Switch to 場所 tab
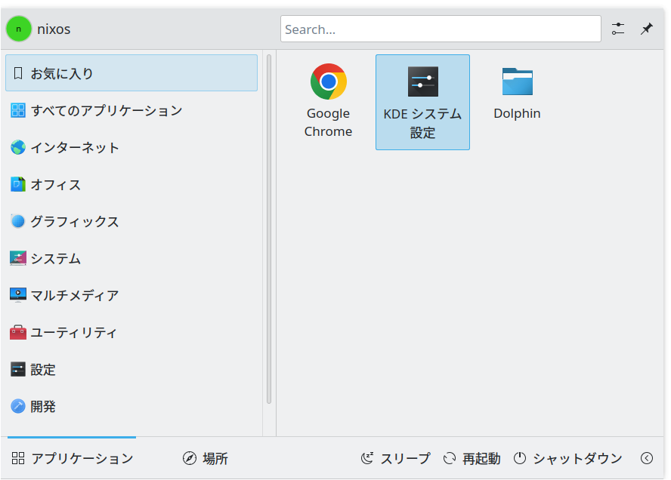The image size is (671, 480). tap(206, 458)
